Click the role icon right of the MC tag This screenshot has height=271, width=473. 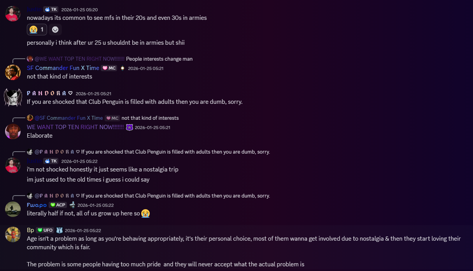point(122,68)
